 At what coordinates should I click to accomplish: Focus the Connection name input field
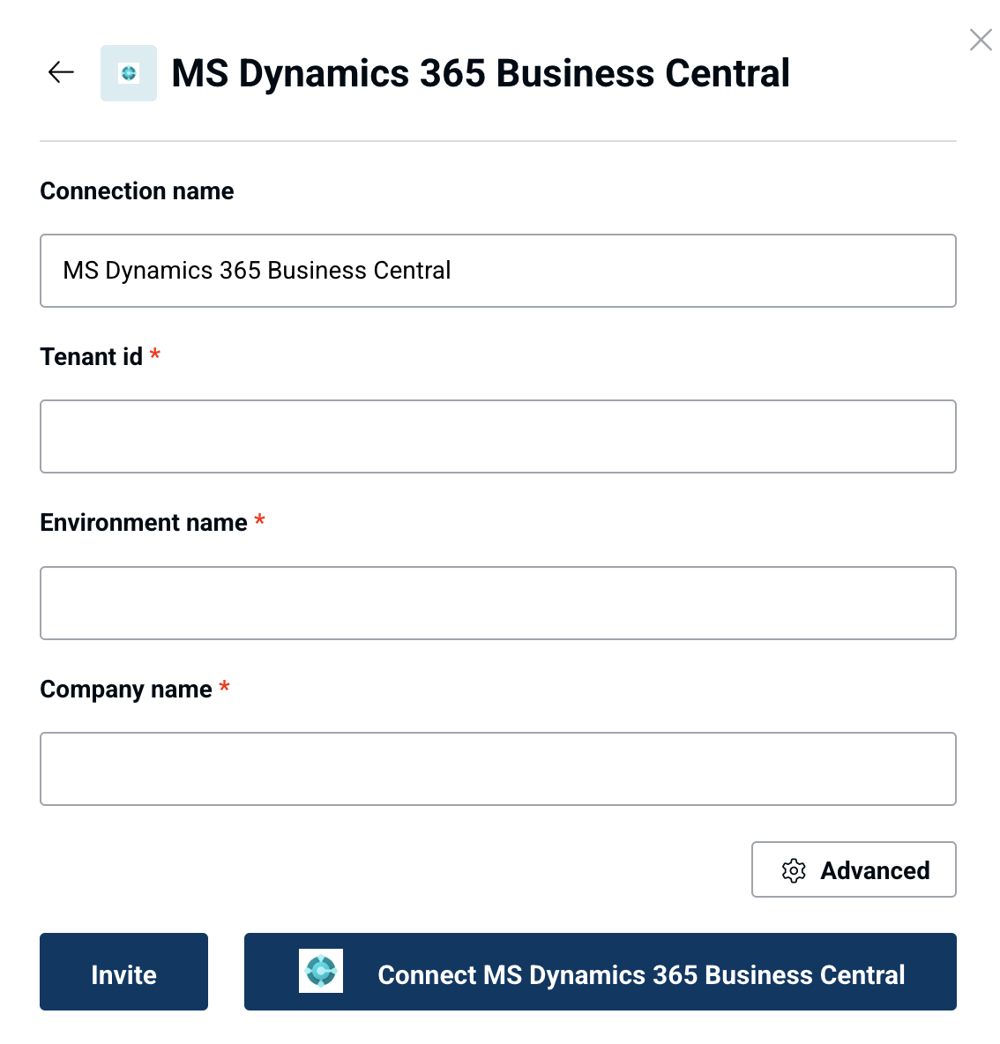pos(498,271)
